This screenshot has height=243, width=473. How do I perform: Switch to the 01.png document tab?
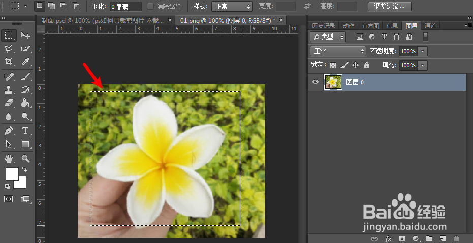click(228, 20)
